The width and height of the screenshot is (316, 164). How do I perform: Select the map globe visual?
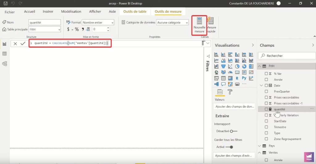pos(216,72)
